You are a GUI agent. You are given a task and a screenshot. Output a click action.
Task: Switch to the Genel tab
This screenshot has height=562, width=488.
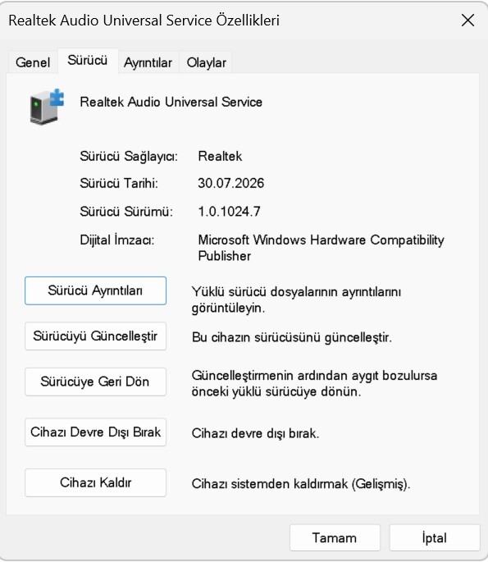click(33, 62)
